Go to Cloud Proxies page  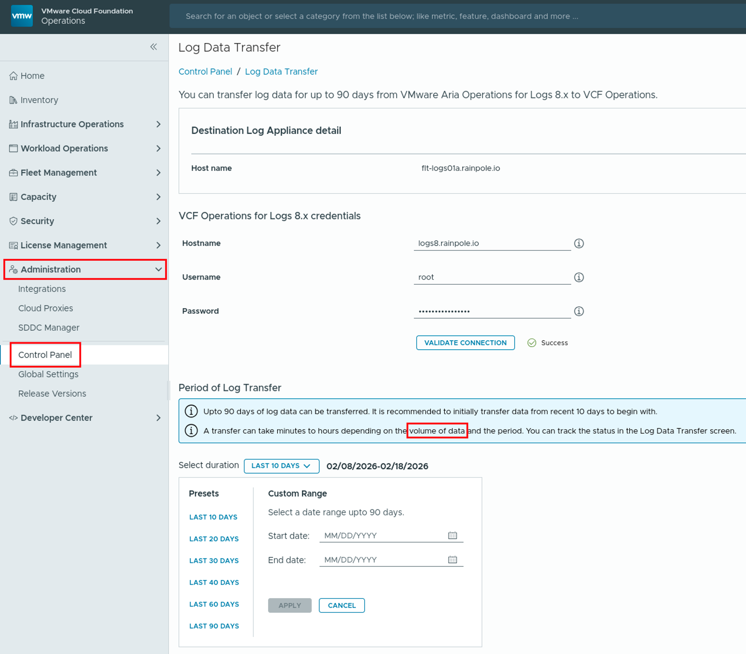46,308
